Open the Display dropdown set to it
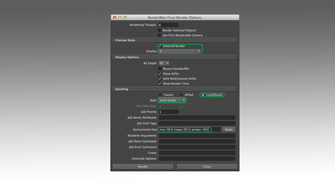 click(x=180, y=51)
